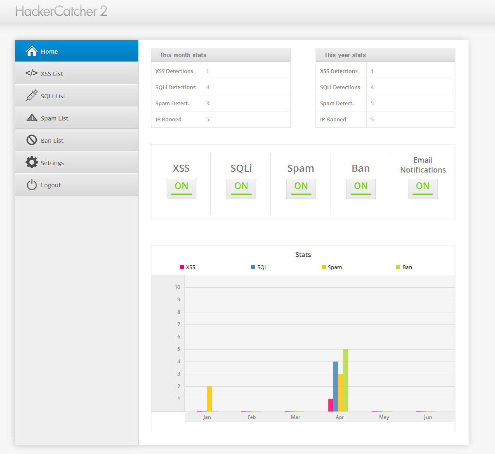Click the XSS List code-brackets icon

coord(31,73)
